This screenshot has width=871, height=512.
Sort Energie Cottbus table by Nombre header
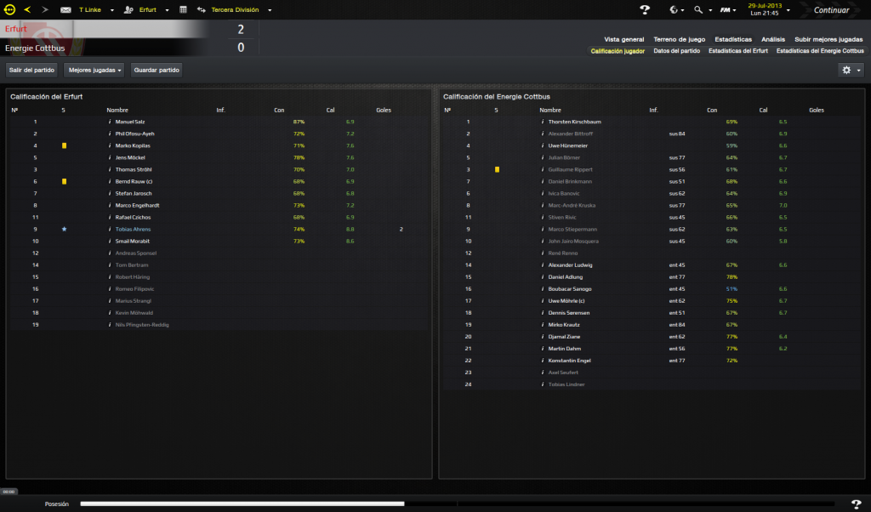(550, 110)
